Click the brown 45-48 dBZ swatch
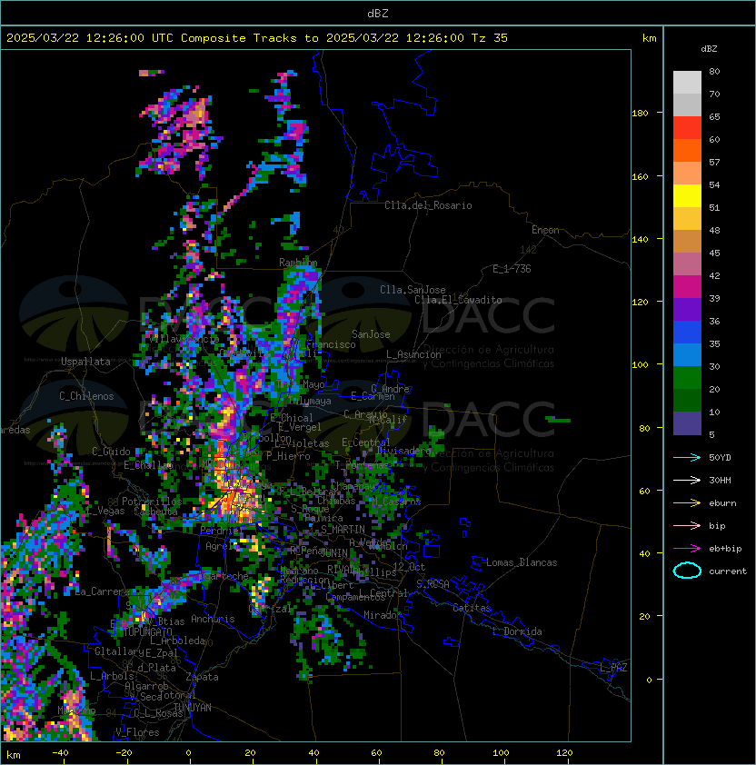This screenshot has height=765, width=756. coord(687,242)
